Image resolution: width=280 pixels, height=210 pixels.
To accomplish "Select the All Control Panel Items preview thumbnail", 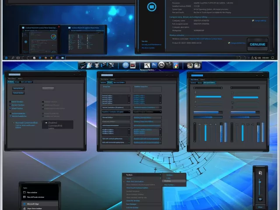I will (87, 40).
